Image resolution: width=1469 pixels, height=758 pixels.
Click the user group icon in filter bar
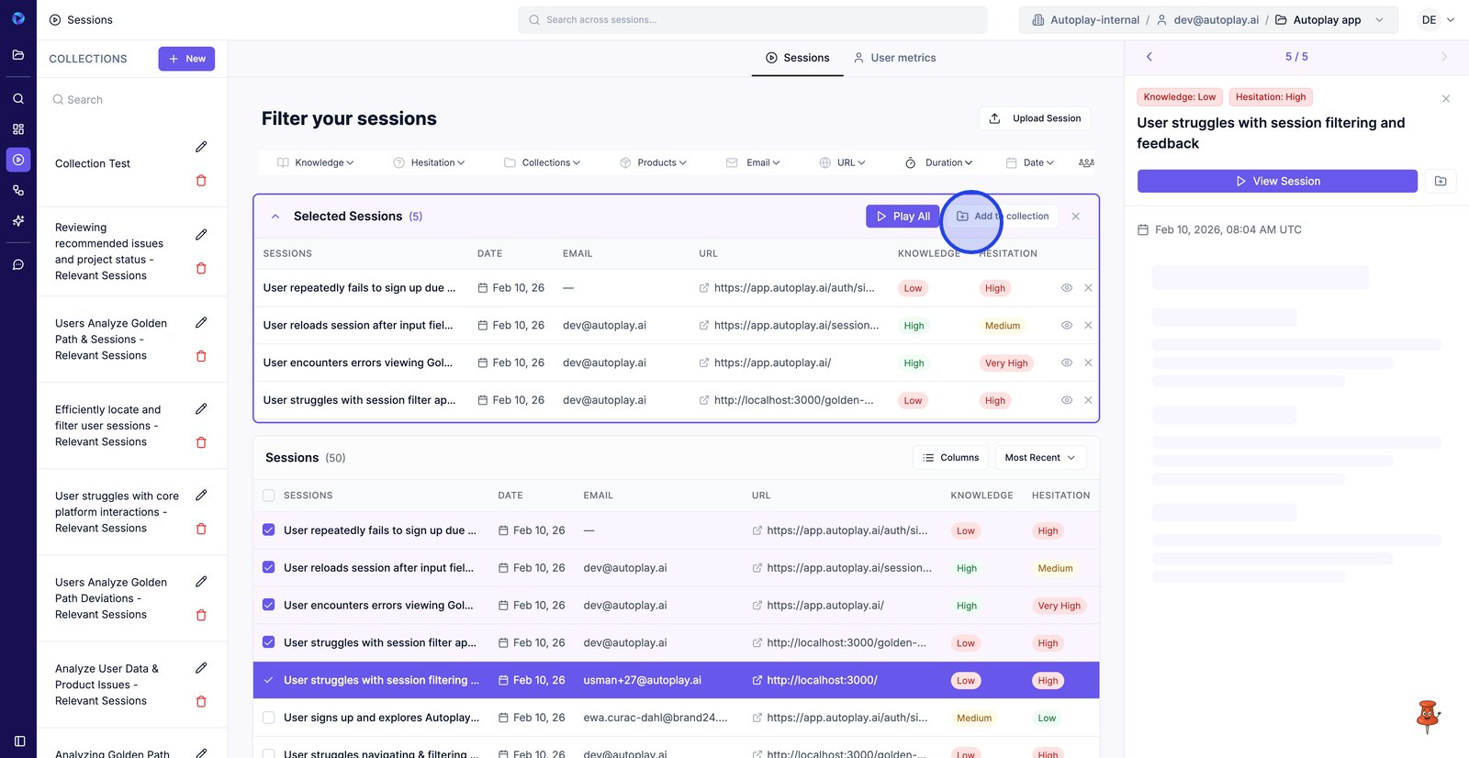point(1086,162)
